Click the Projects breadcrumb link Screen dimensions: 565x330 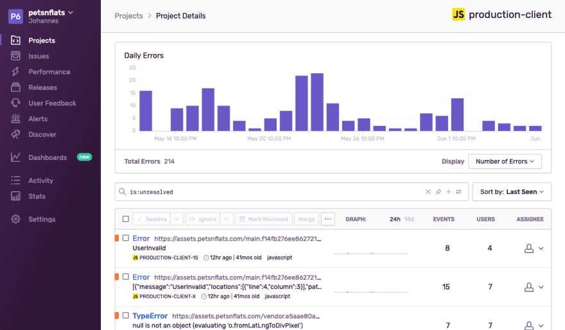coord(128,16)
